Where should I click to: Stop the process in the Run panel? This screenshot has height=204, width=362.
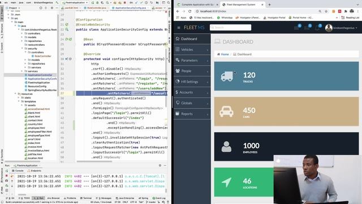(x=7, y=176)
